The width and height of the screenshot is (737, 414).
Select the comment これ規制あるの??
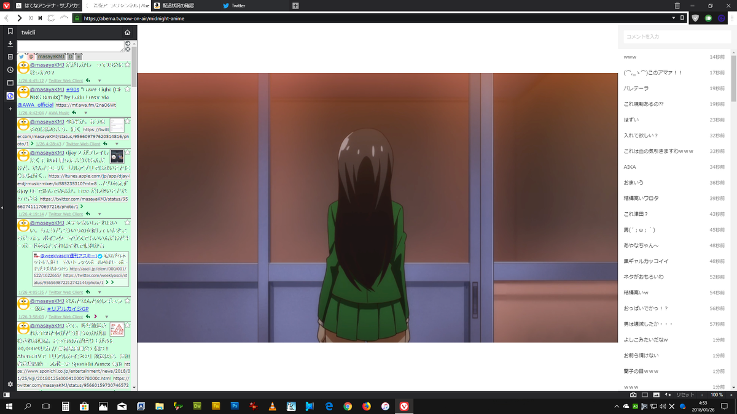pyautogui.click(x=644, y=104)
